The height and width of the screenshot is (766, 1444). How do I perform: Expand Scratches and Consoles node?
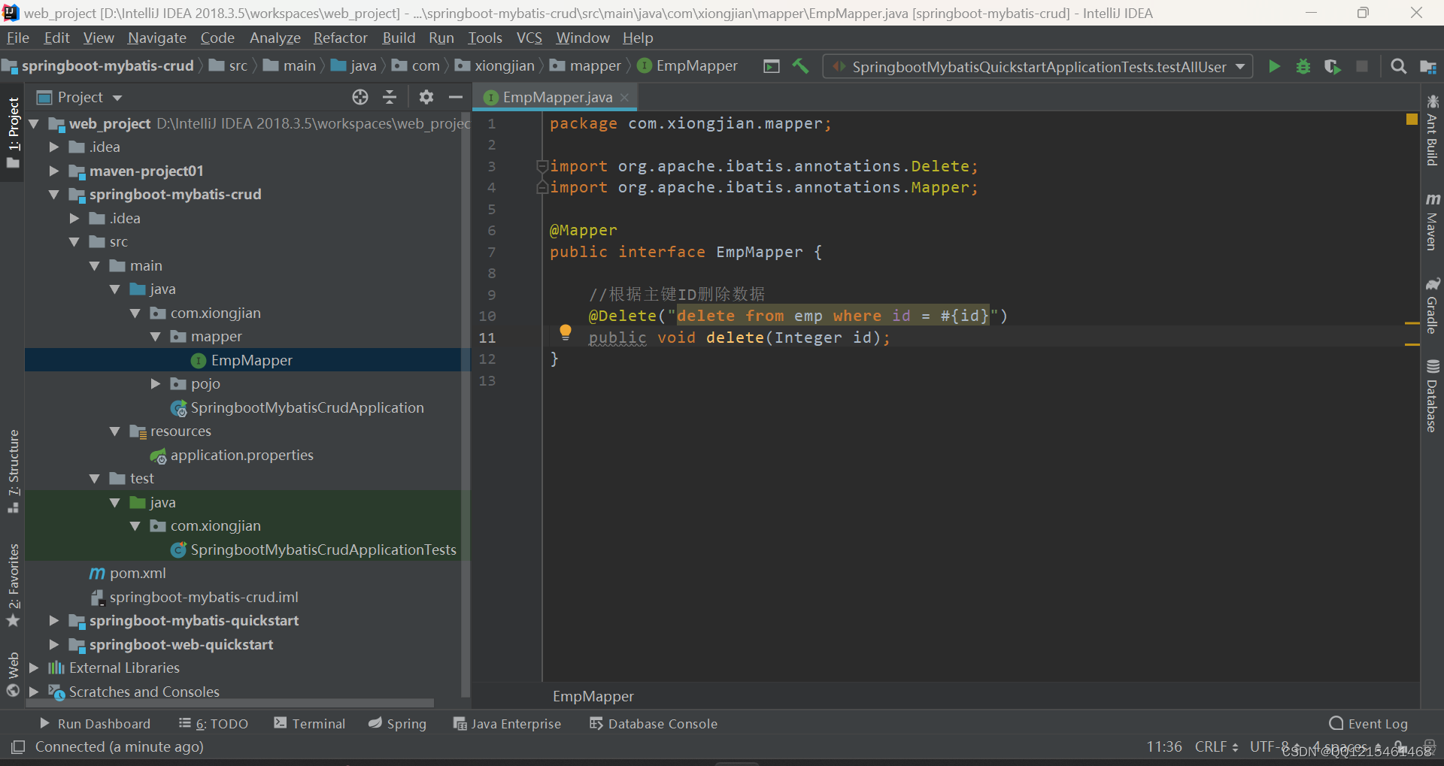(x=34, y=692)
